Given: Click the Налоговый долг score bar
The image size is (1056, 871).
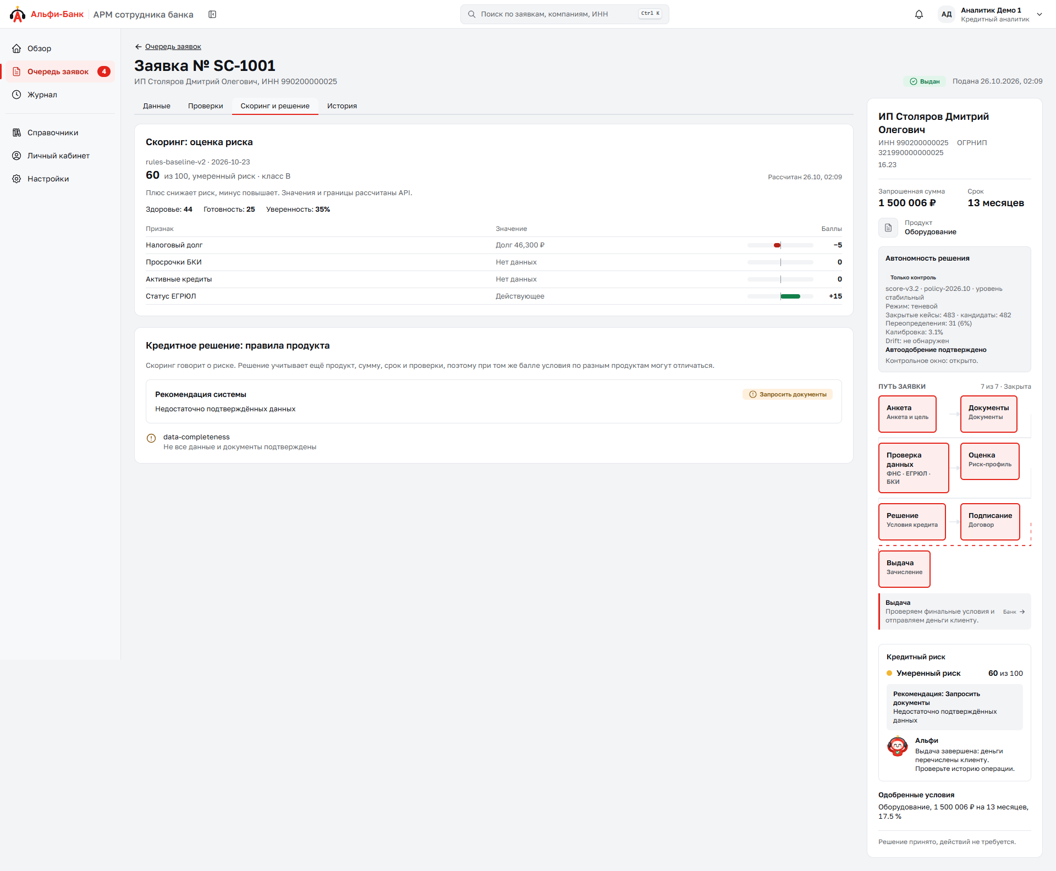Looking at the screenshot, I should [x=780, y=245].
